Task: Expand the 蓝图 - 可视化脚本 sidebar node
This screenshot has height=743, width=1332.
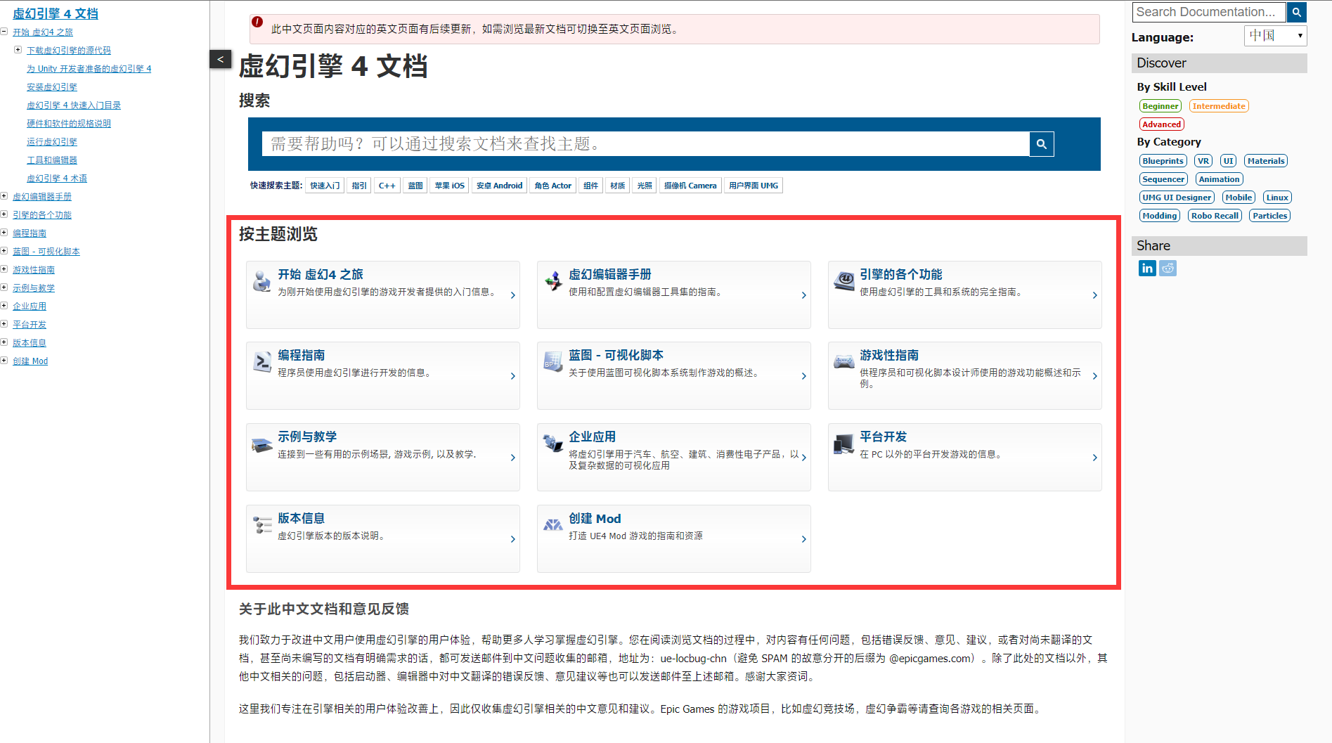Action: 4,251
